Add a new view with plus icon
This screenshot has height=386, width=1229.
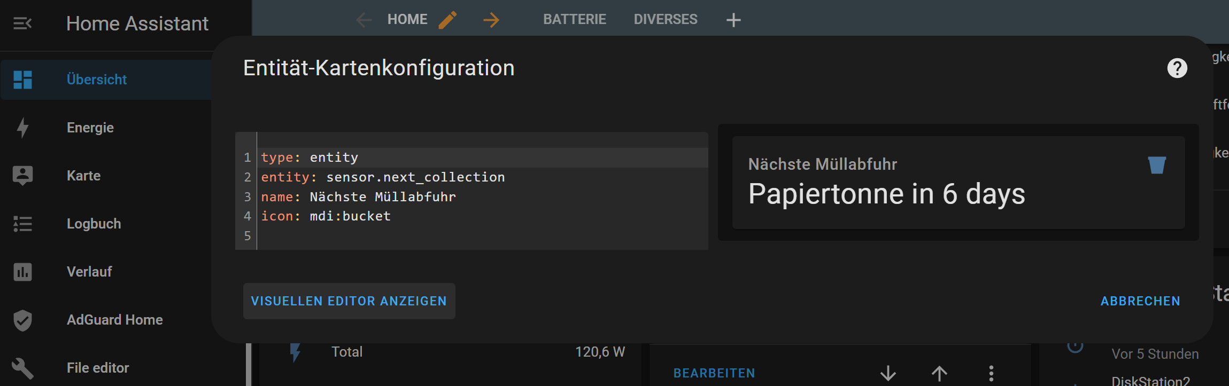[733, 20]
